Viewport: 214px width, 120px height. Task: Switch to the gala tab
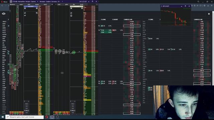[x=67, y=4]
